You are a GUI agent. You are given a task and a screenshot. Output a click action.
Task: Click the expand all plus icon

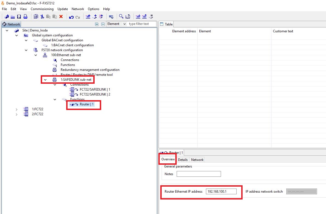pyautogui.click(x=97, y=24)
